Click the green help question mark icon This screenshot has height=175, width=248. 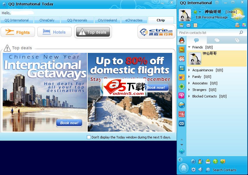pos(215,161)
